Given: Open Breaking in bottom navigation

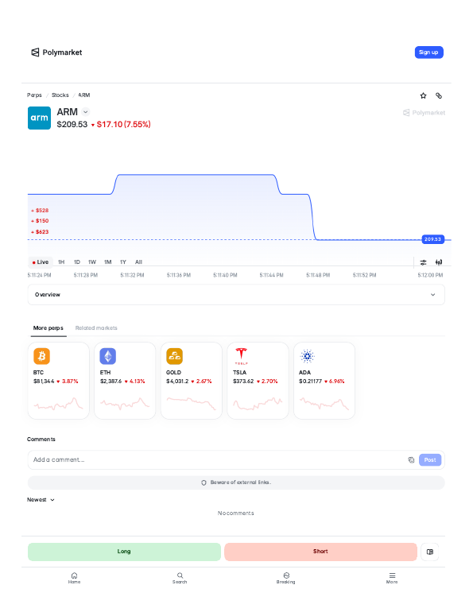Looking at the screenshot, I should (x=286, y=578).
